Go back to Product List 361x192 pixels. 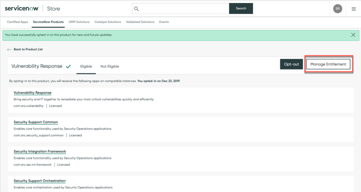click(x=28, y=49)
